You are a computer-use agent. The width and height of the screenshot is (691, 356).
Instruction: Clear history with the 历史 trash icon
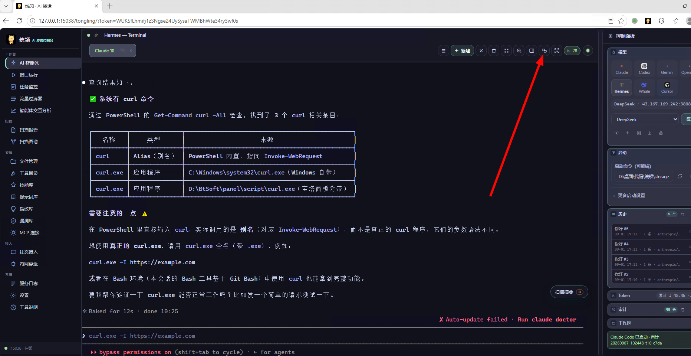click(683, 214)
